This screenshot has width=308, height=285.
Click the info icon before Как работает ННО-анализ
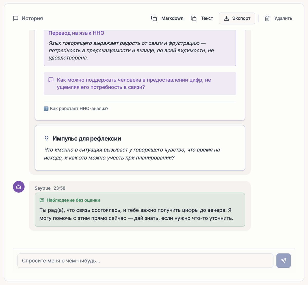[x=46, y=109]
